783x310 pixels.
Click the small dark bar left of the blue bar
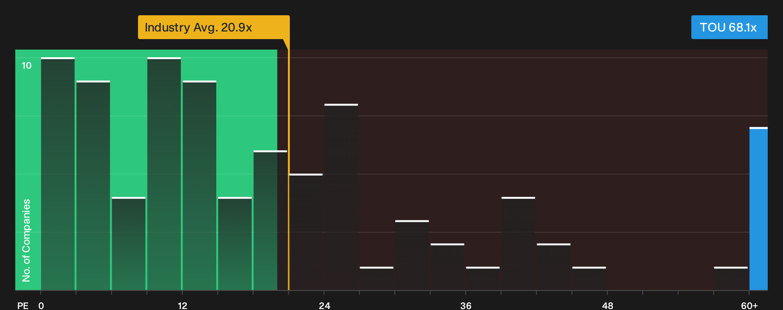click(x=731, y=279)
